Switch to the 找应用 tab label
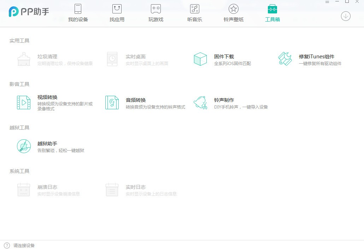Screen dimensions: 364x251 coord(117,19)
